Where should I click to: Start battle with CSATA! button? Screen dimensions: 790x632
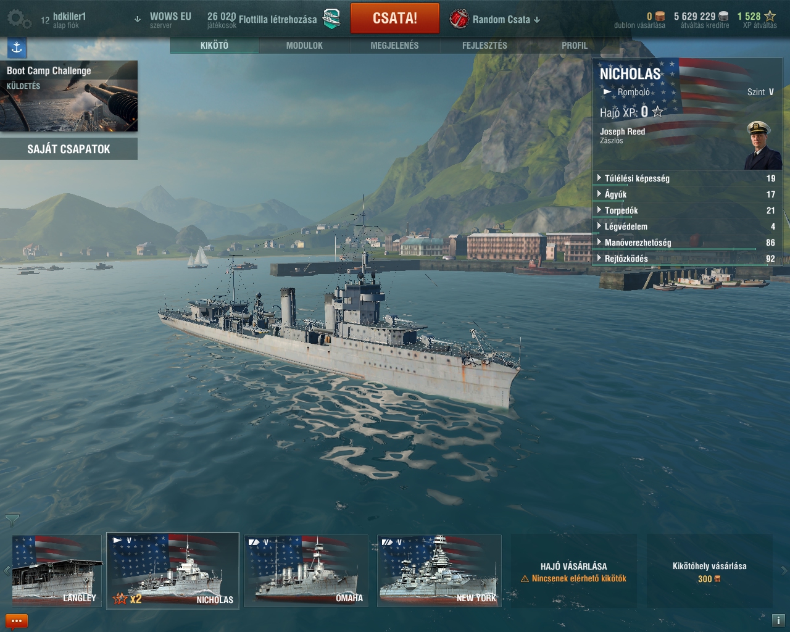click(395, 18)
